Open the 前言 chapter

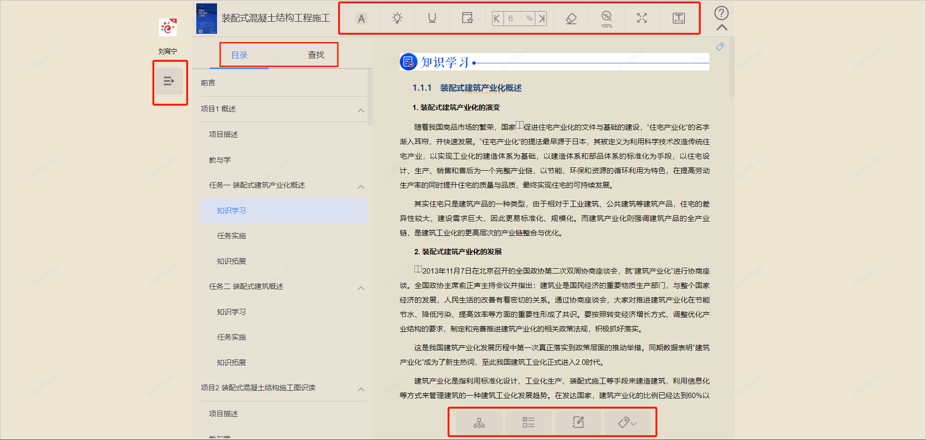[x=207, y=82]
